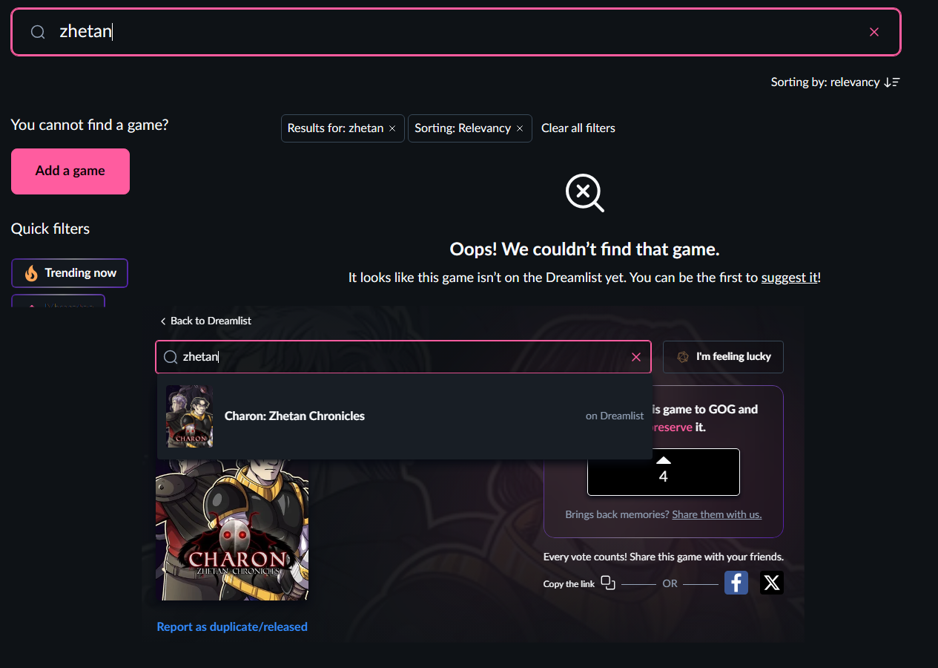The image size is (938, 668).
Task: Select the 'Trending now' quick filter
Action: coord(70,273)
